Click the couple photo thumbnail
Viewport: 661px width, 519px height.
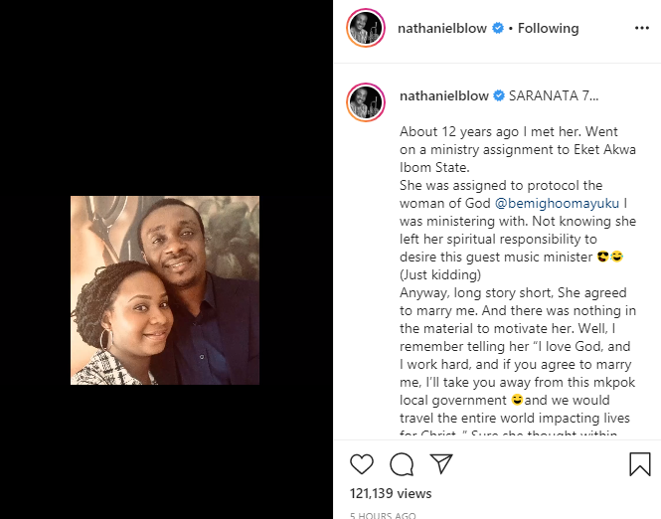pyautogui.click(x=165, y=289)
